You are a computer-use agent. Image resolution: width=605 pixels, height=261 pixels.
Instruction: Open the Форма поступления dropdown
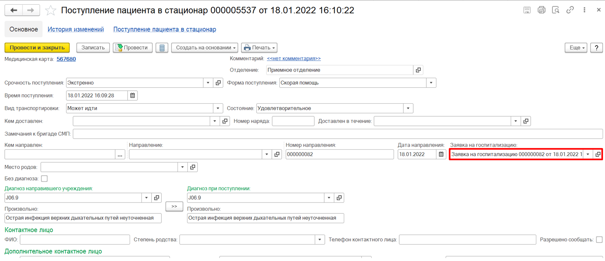coord(431,83)
